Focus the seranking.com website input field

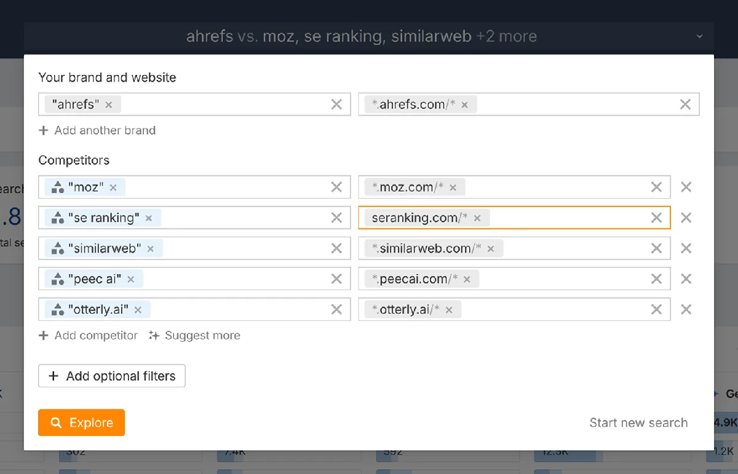[x=514, y=218]
